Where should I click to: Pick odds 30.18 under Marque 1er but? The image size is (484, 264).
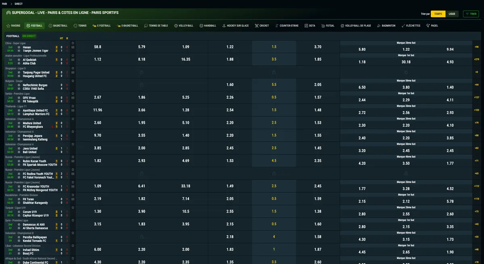pyautogui.click(x=406, y=62)
